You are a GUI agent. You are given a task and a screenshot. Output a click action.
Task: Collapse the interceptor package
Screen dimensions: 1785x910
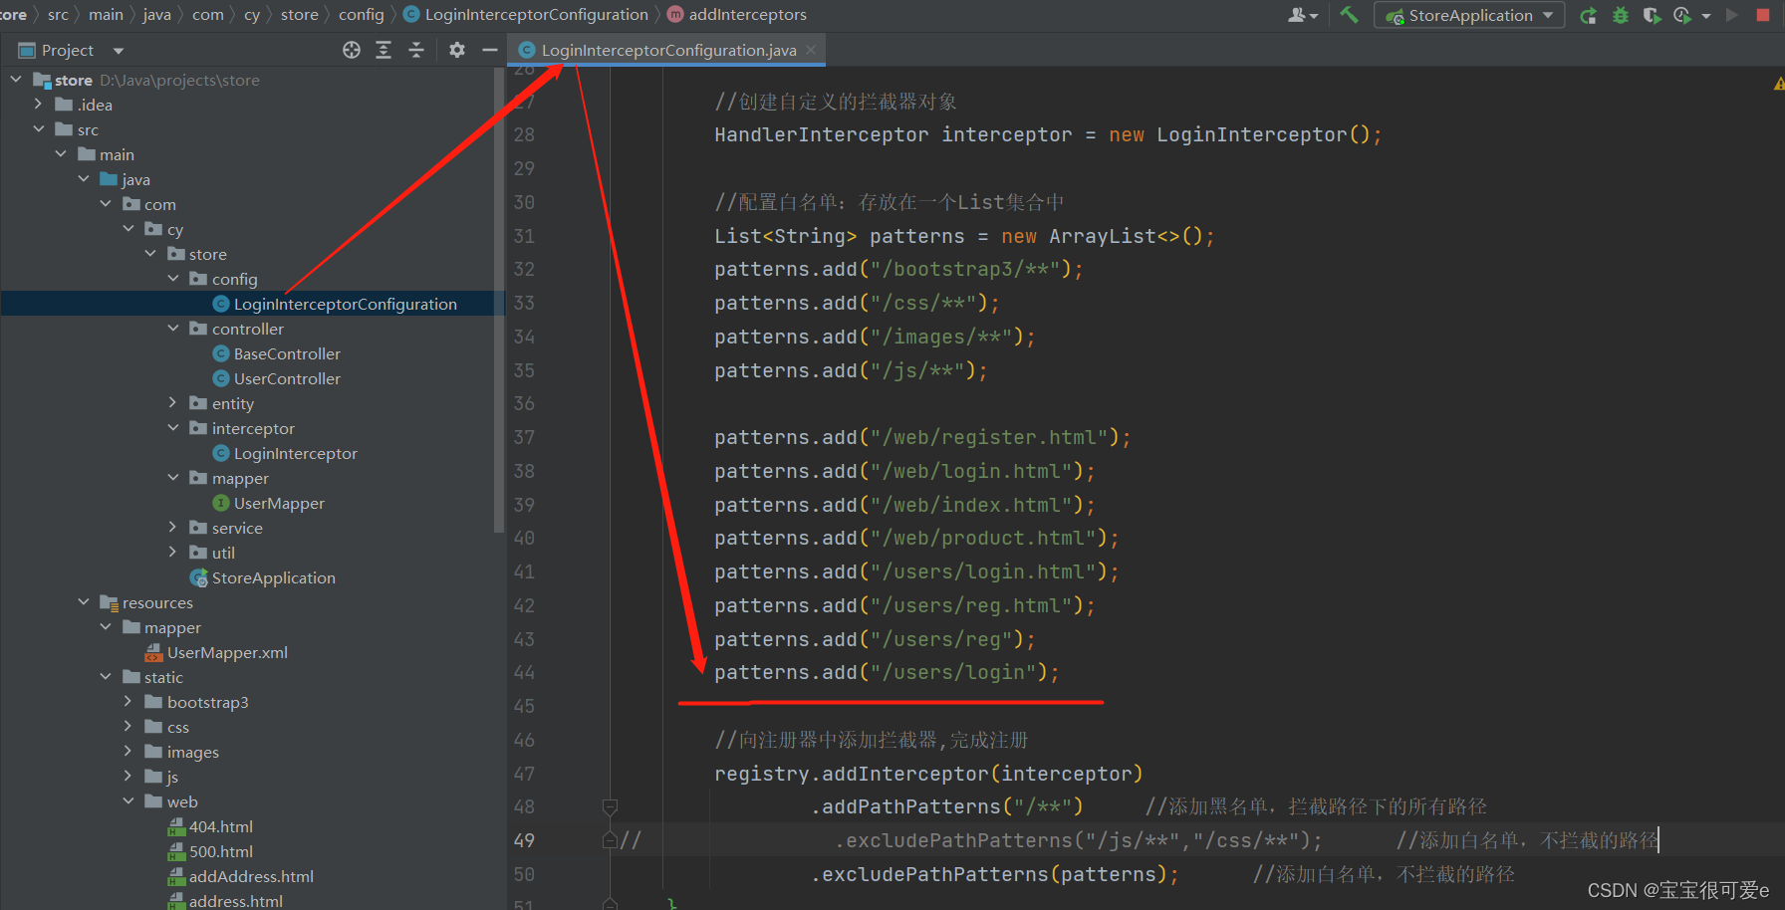(x=172, y=427)
